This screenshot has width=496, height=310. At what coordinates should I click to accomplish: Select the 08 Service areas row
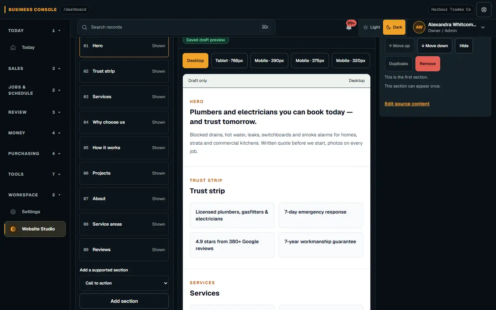coord(124,224)
